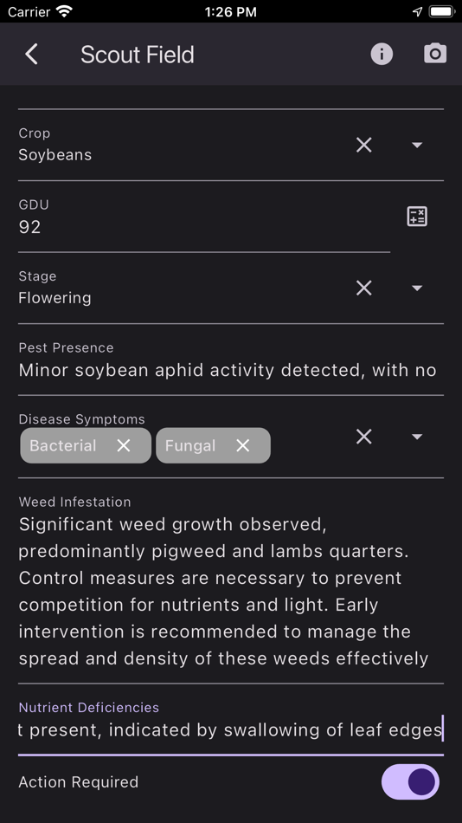The height and width of the screenshot is (823, 462).
Task: Tap the Pest Presence text field
Action: (x=231, y=360)
